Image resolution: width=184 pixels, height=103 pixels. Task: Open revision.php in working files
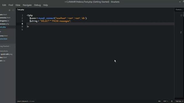pyautogui.click(x=5, y=24)
